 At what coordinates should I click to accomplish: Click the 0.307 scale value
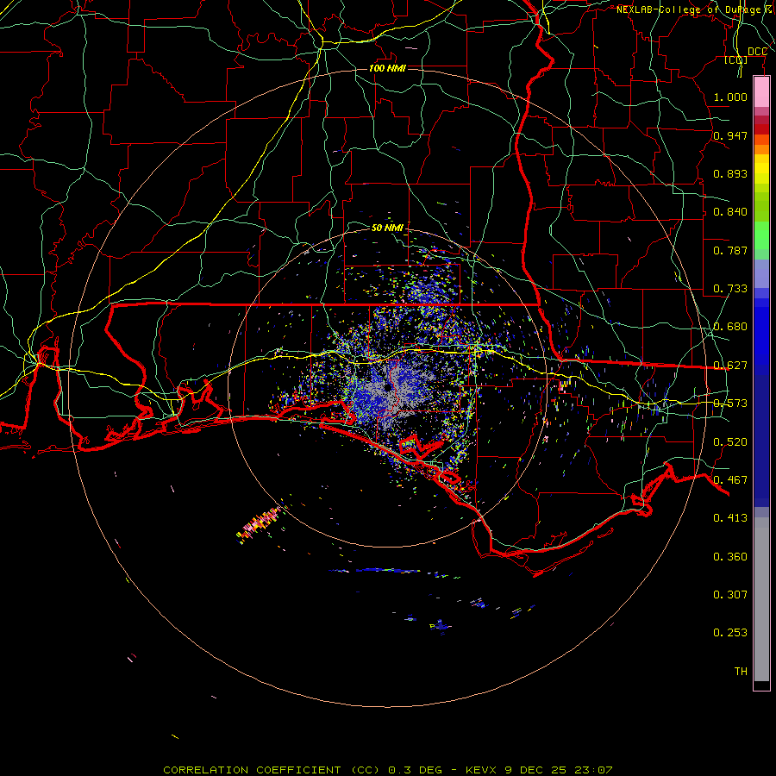tap(730, 594)
